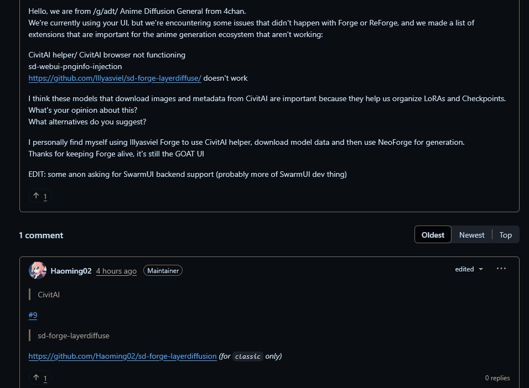Expand the edited history dropdown
Screen dimensions: 529x388
click(469, 269)
